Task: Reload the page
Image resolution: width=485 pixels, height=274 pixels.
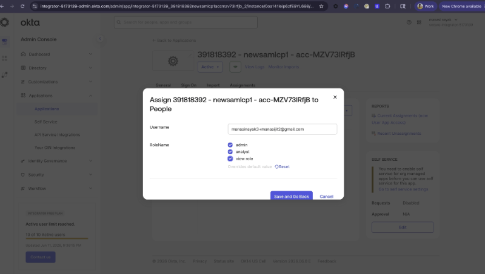Action: [x=22, y=6]
